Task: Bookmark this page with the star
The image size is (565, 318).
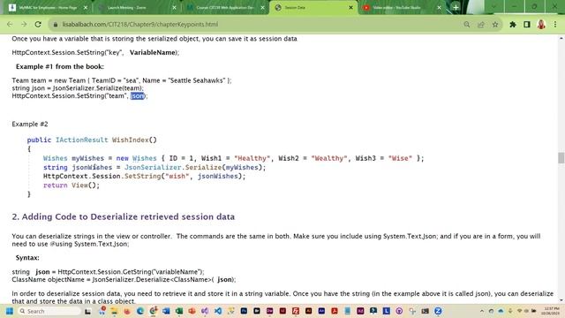Action: (495, 25)
